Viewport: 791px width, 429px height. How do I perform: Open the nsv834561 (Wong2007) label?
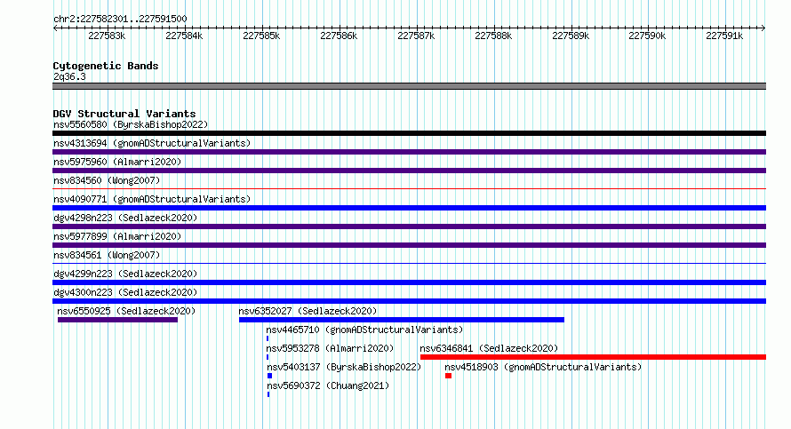(x=107, y=255)
